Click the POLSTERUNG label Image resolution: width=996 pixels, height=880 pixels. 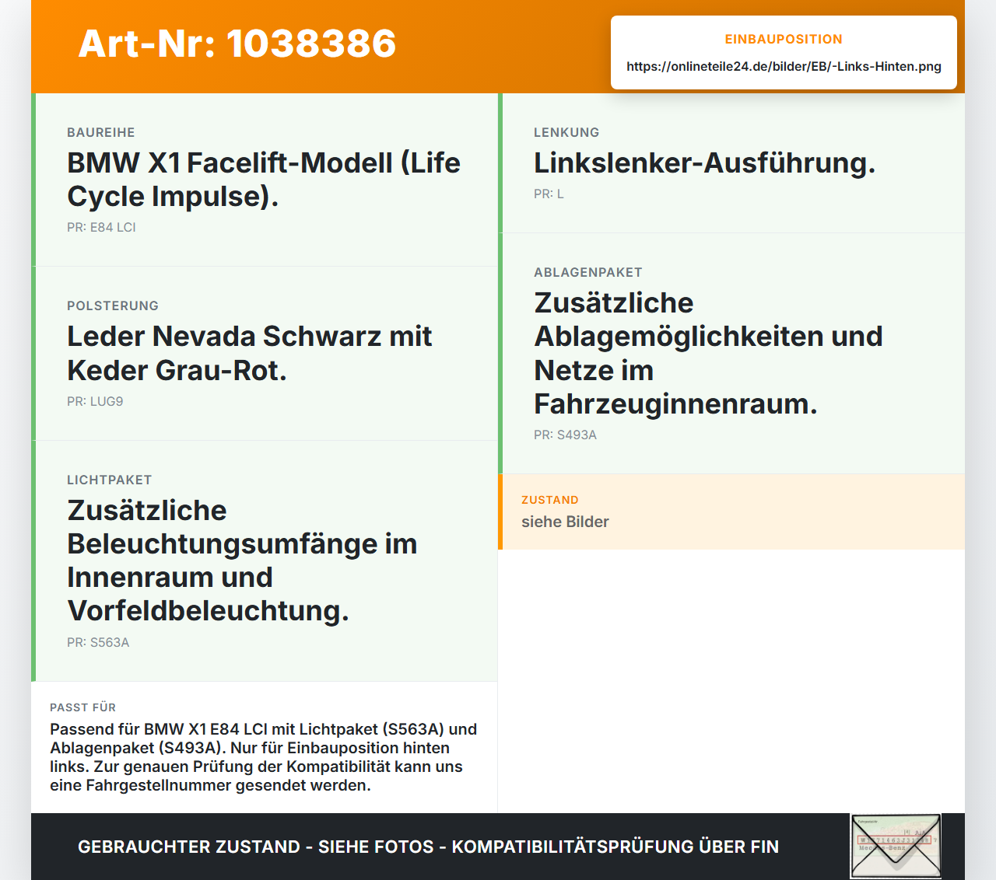pos(113,306)
